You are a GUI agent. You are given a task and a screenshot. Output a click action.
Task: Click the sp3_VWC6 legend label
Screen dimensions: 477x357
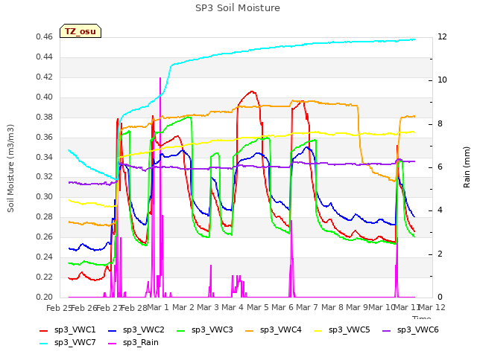(x=418, y=329)
